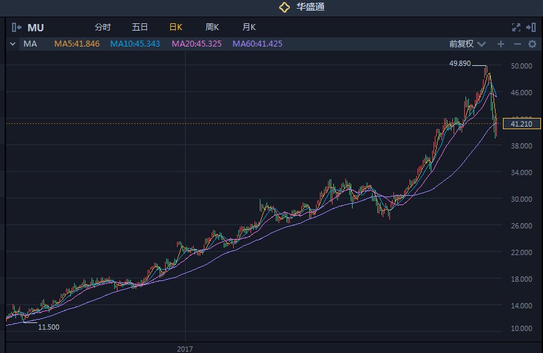The height and width of the screenshot is (353, 543).
Task: Click the collapse left panel icon beside MU
Action: pyautogui.click(x=17, y=27)
